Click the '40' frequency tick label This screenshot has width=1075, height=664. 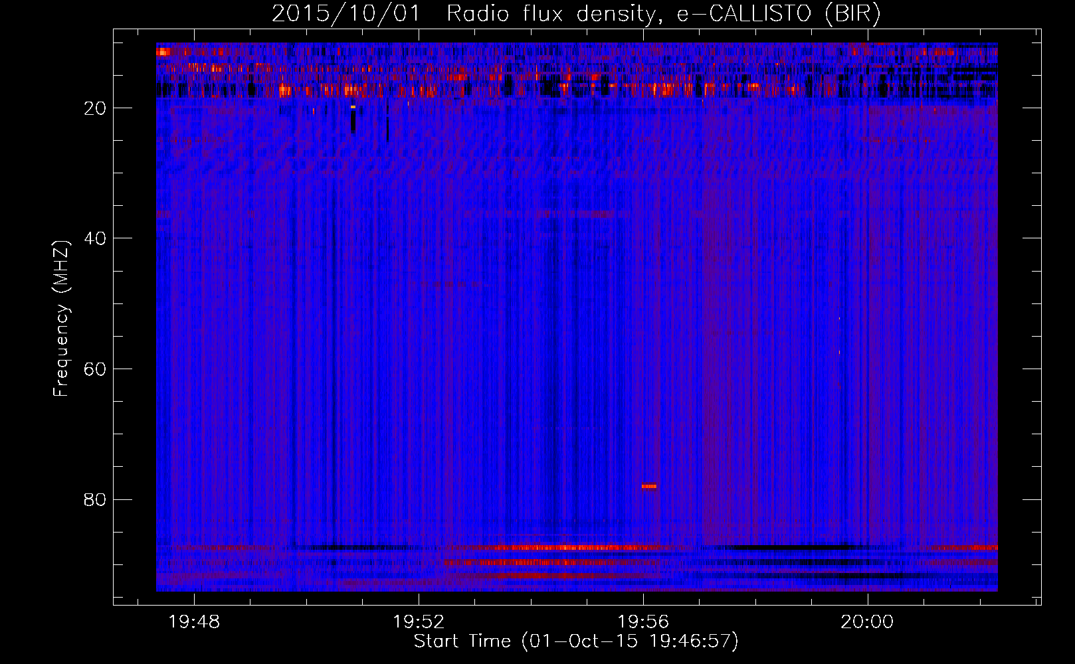point(96,238)
